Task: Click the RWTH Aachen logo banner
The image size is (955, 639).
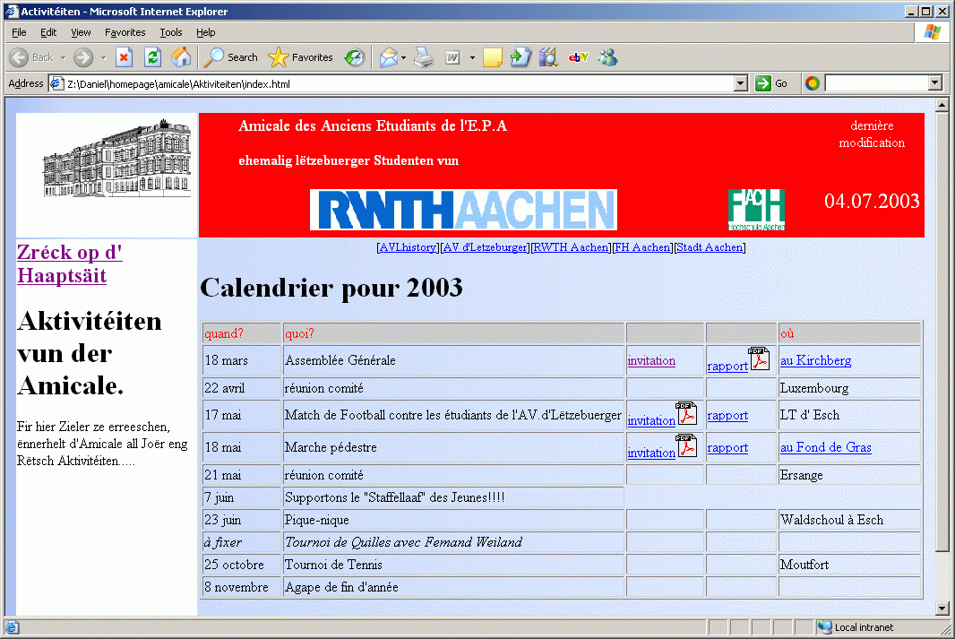Action: pyautogui.click(x=463, y=210)
